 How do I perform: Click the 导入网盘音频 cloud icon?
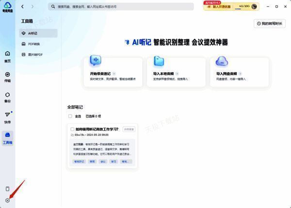click(222, 61)
